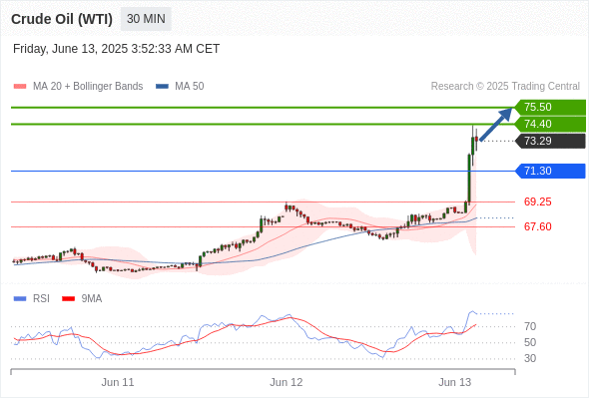Click the red MA 20 legend swatch

tap(20, 87)
